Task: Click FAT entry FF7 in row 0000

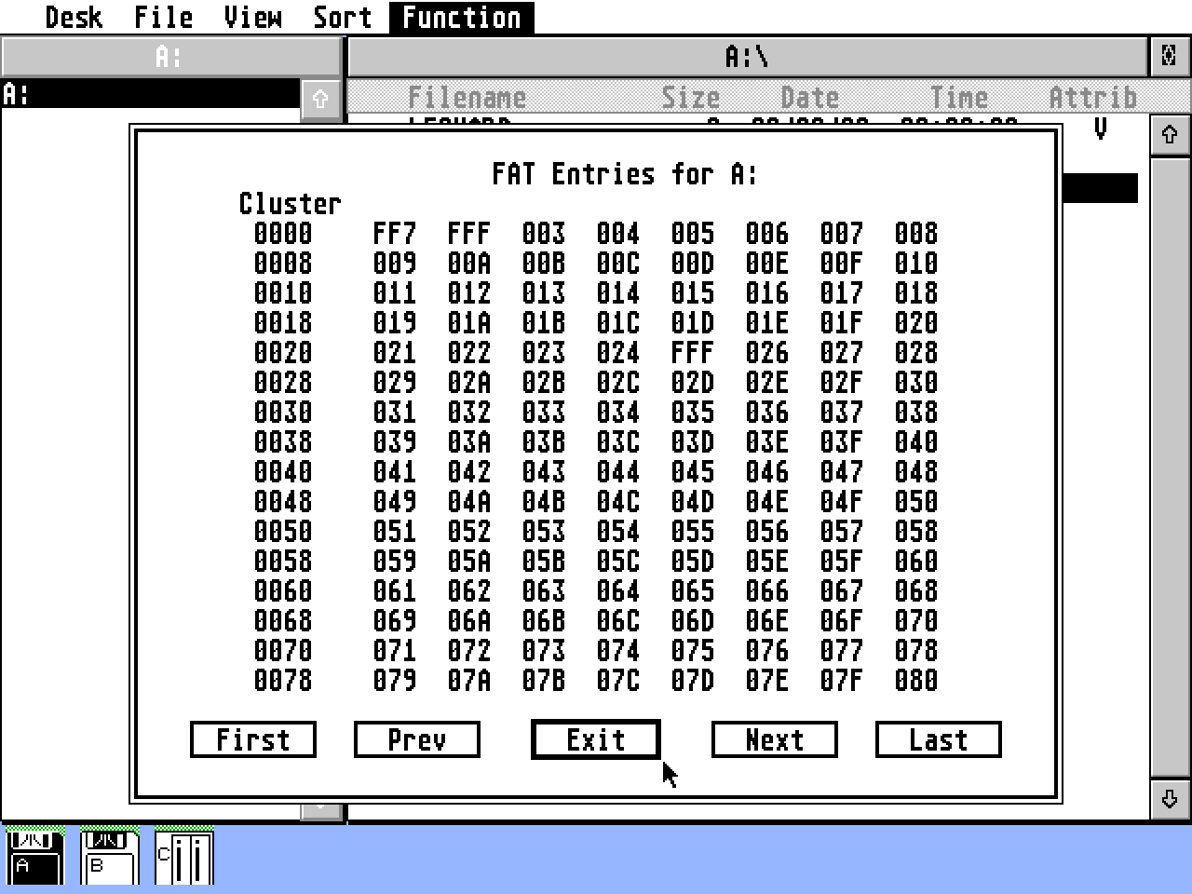Action: pos(395,233)
